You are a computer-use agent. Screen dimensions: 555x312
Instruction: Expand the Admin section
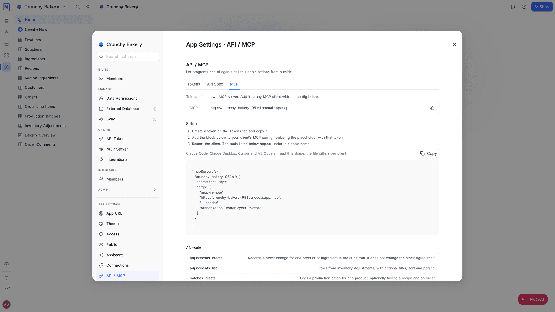(x=127, y=190)
